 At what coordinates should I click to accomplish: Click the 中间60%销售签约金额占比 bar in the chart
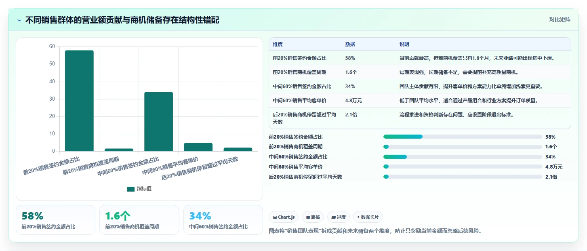pyautogui.click(x=158, y=122)
